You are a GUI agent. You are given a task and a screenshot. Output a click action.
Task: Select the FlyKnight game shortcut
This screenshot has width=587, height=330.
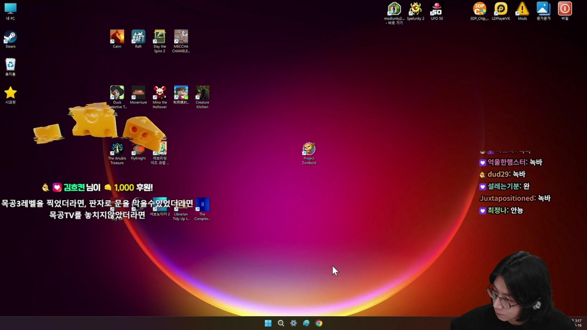138,151
